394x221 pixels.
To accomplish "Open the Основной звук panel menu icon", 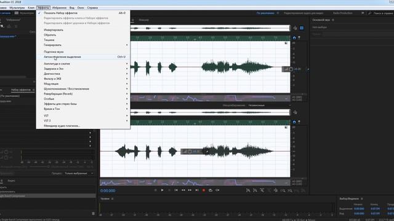I will click(x=333, y=20).
